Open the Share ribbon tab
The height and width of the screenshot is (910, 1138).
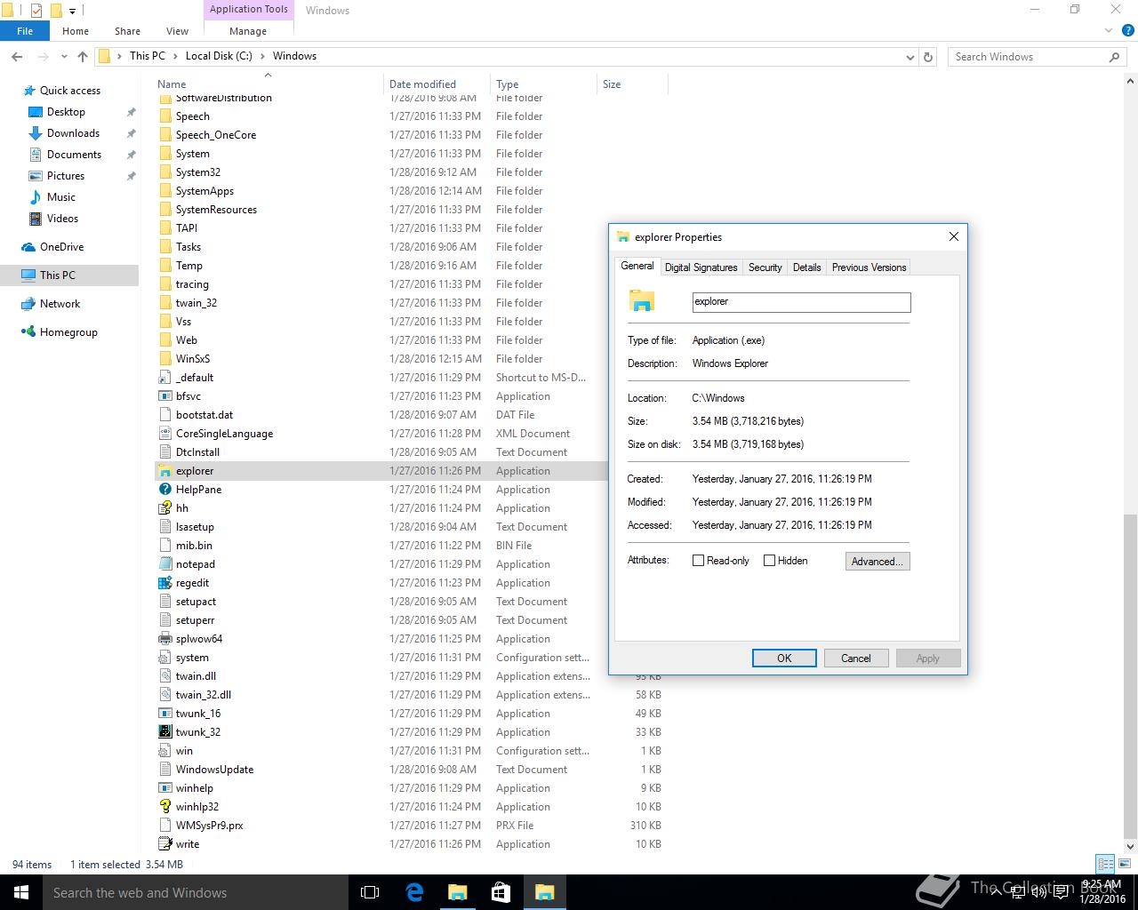[127, 31]
